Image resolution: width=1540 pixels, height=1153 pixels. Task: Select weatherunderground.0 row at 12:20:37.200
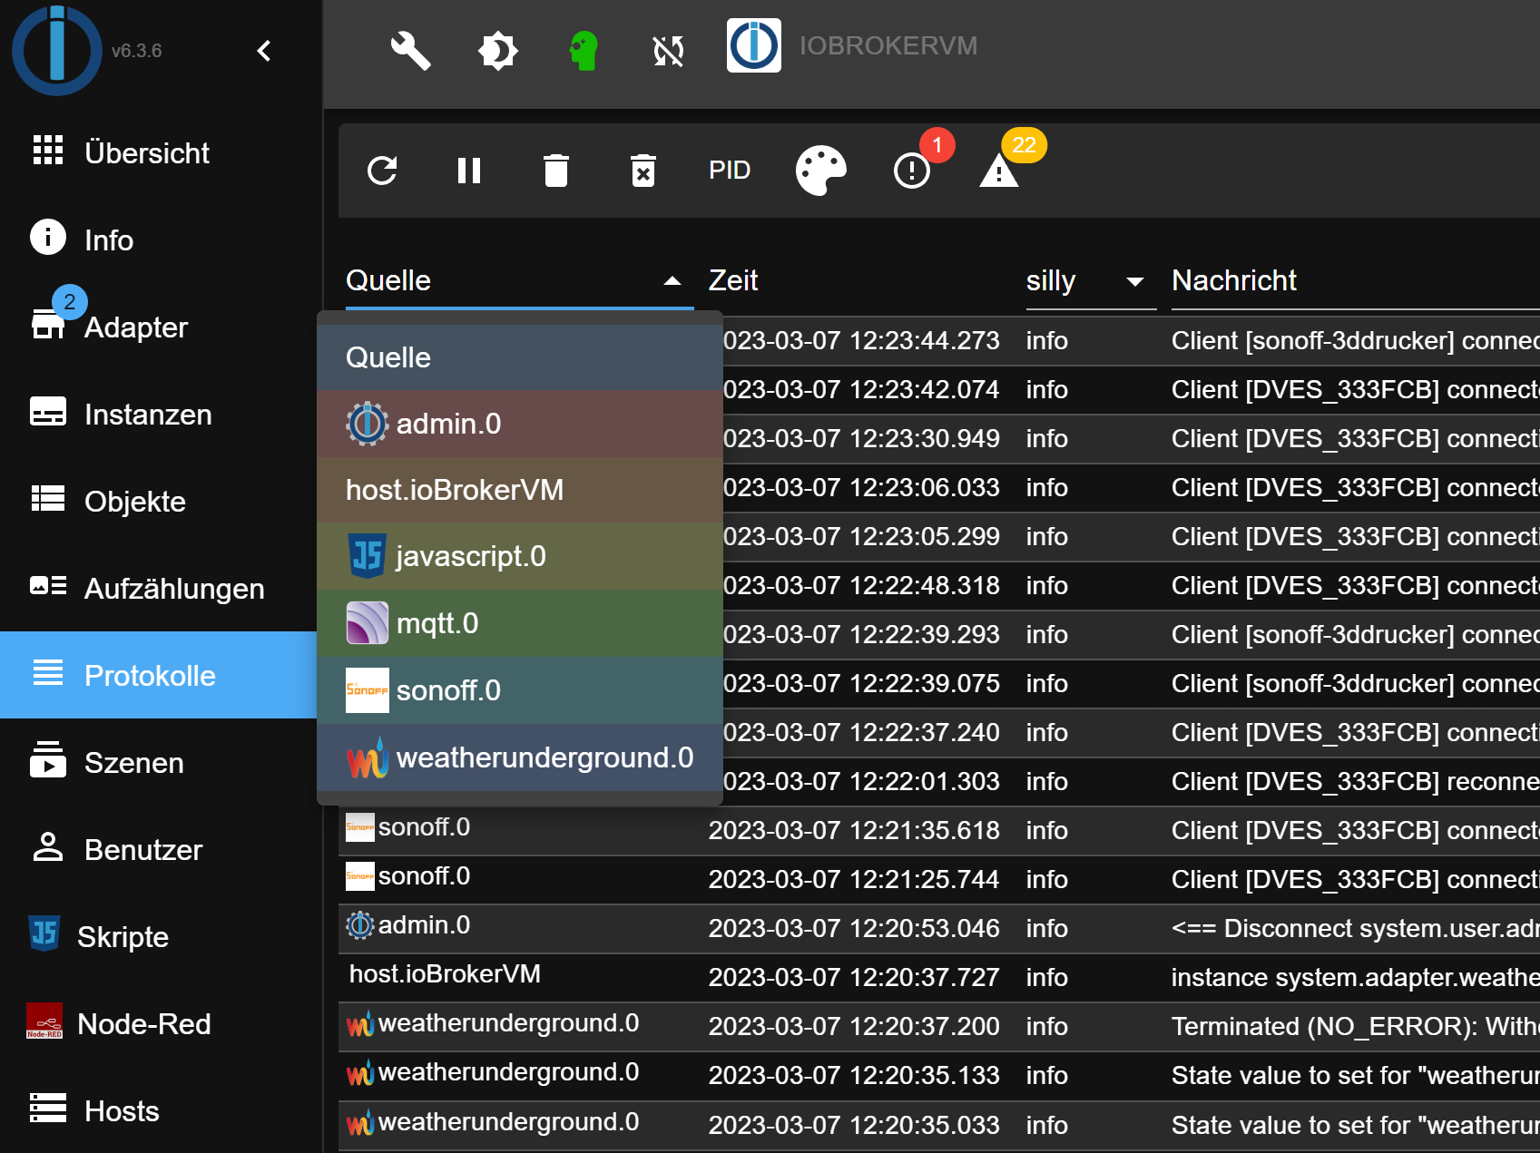[x=939, y=1026]
